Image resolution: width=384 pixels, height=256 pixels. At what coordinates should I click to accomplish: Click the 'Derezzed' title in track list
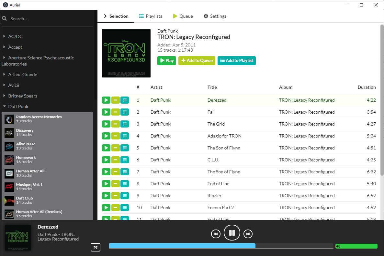tap(217, 100)
